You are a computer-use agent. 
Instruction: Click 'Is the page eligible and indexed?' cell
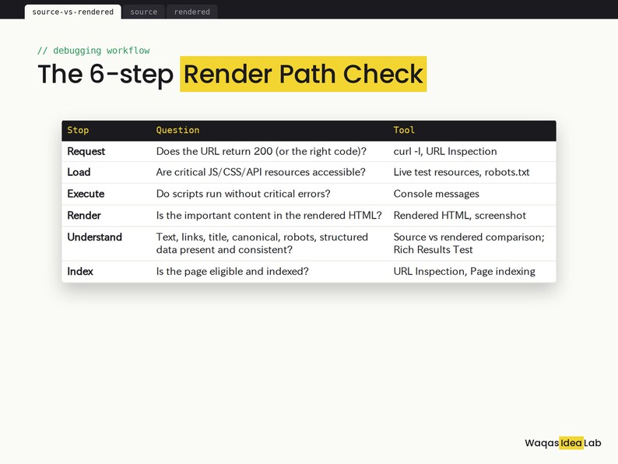pos(233,272)
